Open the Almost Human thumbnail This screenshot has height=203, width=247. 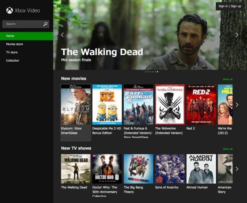click(201, 169)
